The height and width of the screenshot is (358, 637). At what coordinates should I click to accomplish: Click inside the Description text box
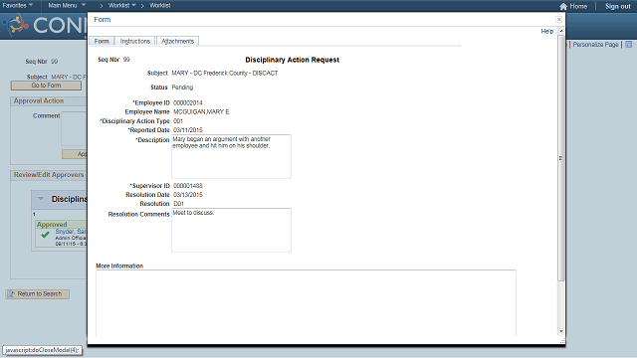(x=231, y=156)
